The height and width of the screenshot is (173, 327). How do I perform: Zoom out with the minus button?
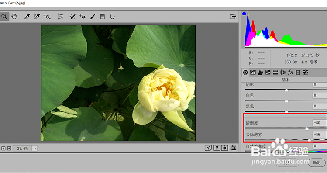coord(3,149)
